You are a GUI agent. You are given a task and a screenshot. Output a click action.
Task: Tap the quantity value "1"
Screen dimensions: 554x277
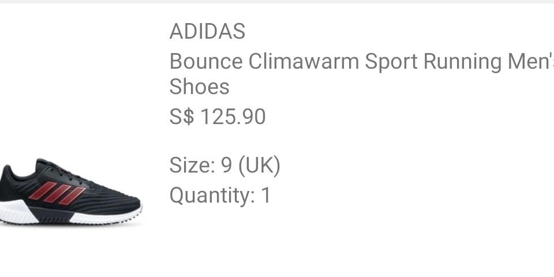coord(265,195)
